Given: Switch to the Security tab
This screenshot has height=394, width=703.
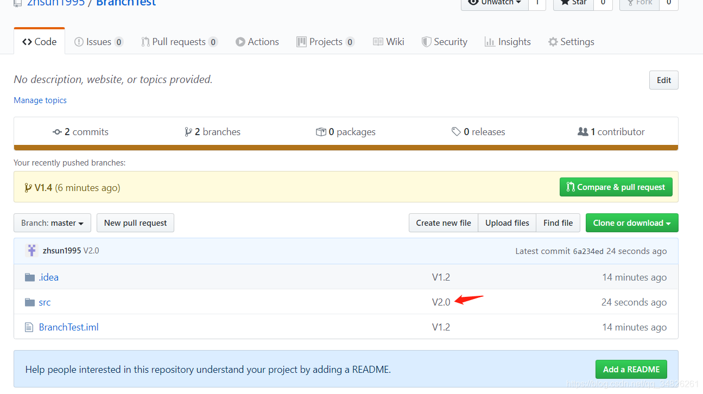Looking at the screenshot, I should 445,42.
